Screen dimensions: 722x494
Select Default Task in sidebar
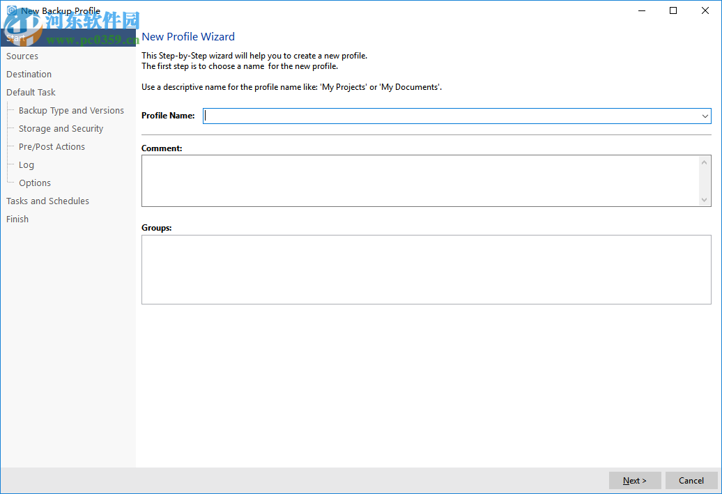[31, 93]
